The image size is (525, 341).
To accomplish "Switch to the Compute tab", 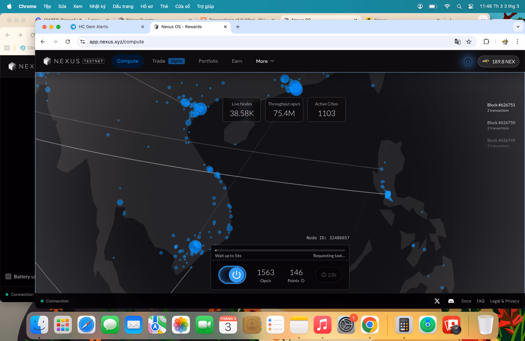I will (x=128, y=61).
